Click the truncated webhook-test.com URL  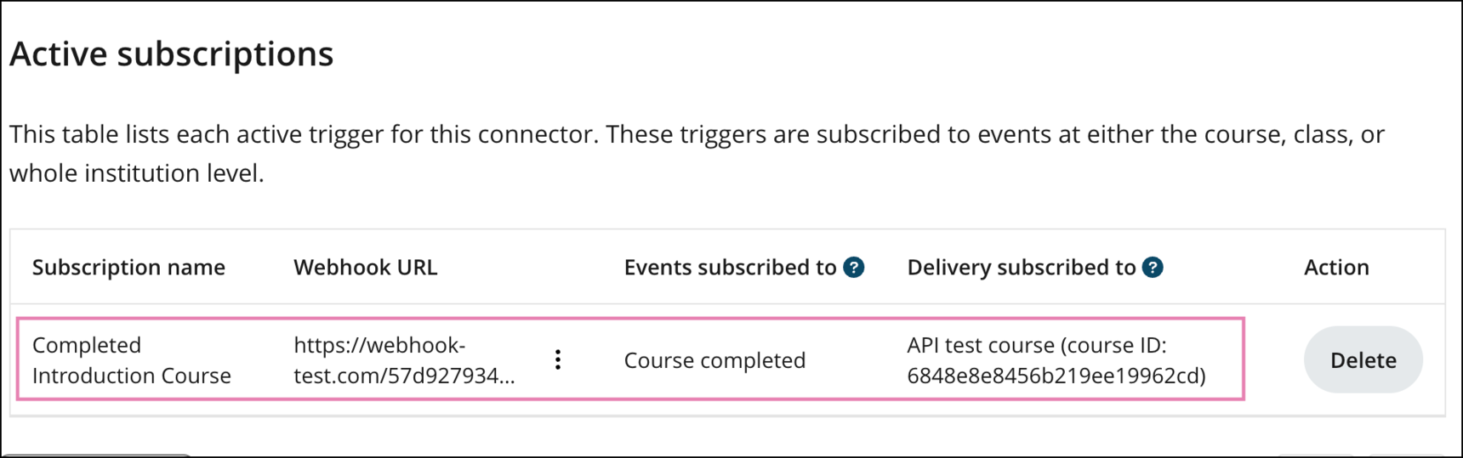404,360
